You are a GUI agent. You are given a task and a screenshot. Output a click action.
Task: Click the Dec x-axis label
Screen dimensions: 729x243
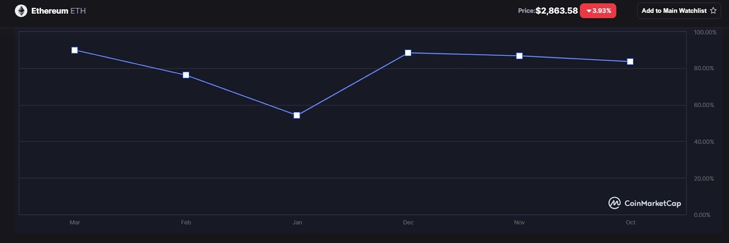(x=408, y=223)
